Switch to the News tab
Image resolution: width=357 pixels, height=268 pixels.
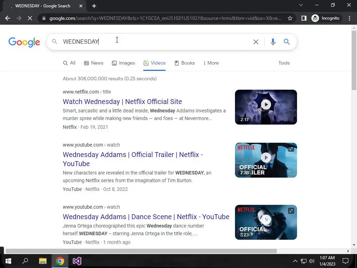(x=93, y=63)
